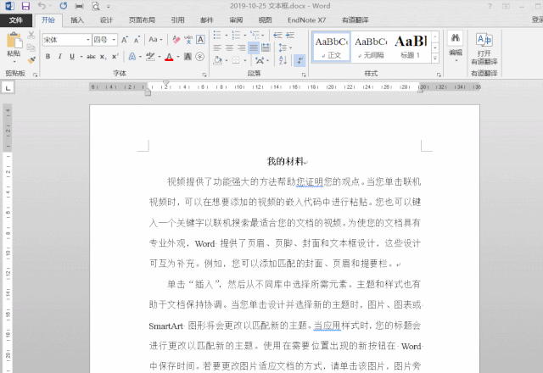Viewport: 543px width, 373px height.
Task: Open Change Case Aa dropdown
Action: (x=155, y=40)
